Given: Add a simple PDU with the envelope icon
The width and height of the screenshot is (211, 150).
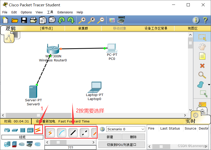Looking at the screenshot, I should coord(202,104).
